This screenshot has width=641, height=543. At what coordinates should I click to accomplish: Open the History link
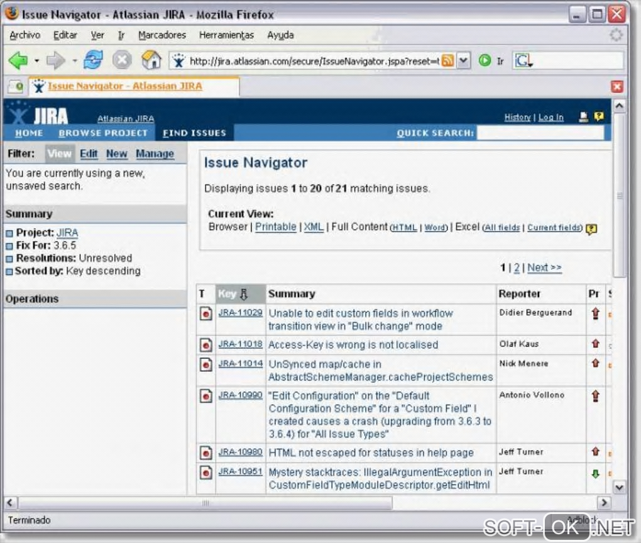click(x=517, y=118)
